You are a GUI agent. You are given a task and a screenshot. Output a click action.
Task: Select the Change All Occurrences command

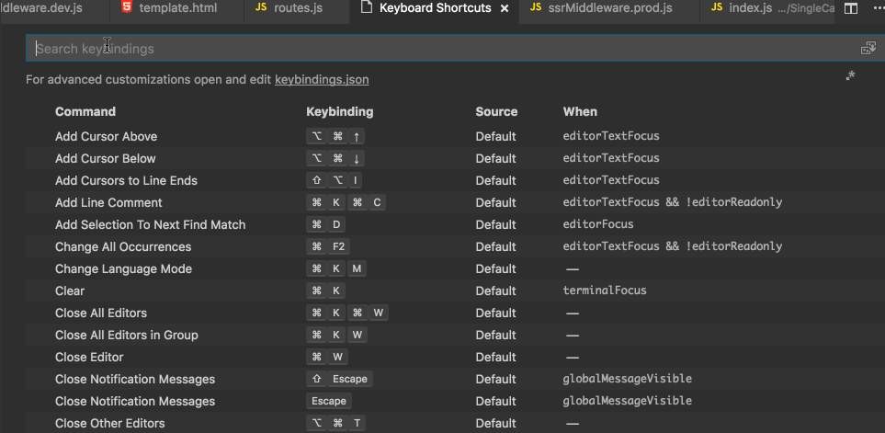(123, 246)
